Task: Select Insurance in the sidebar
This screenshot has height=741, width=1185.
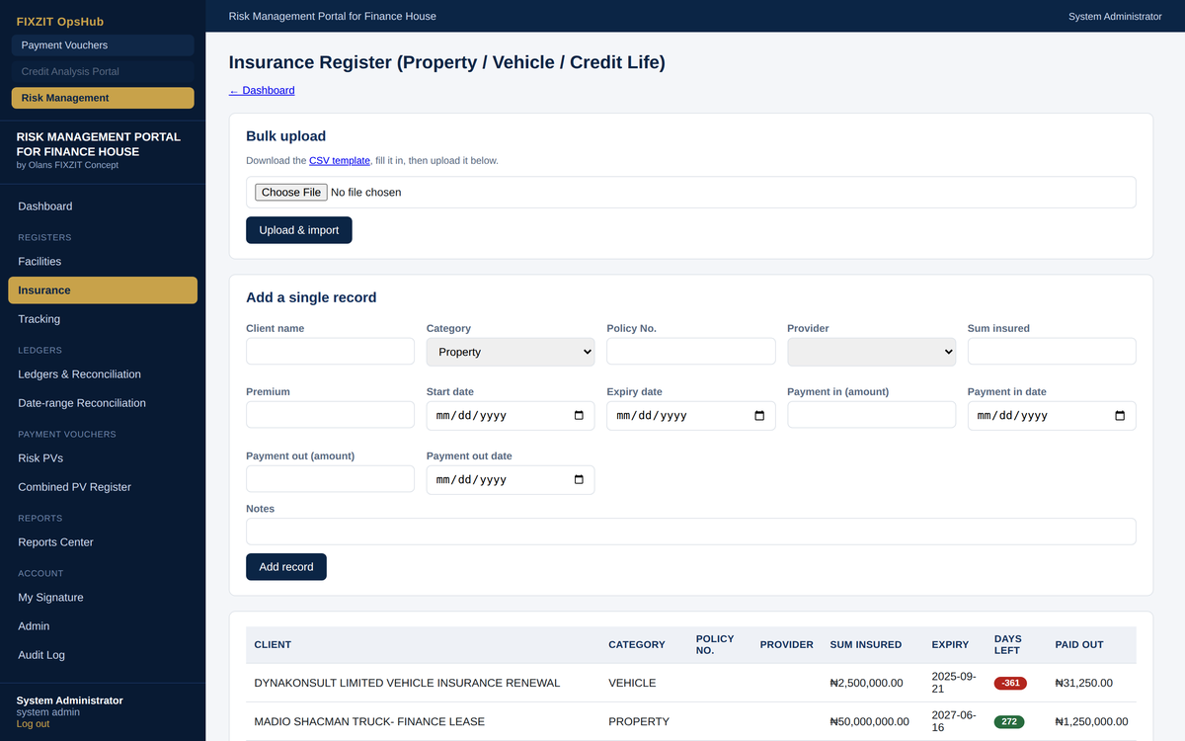Action: [x=103, y=290]
